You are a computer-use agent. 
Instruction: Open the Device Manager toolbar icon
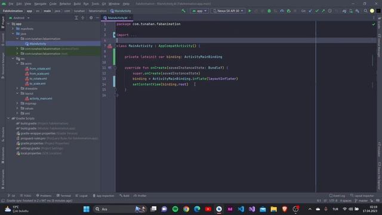coord(350,11)
